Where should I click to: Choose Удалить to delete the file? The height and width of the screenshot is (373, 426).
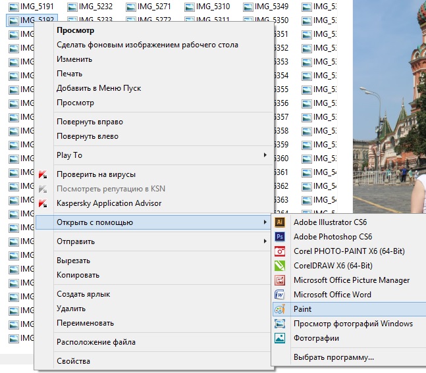coord(71,309)
